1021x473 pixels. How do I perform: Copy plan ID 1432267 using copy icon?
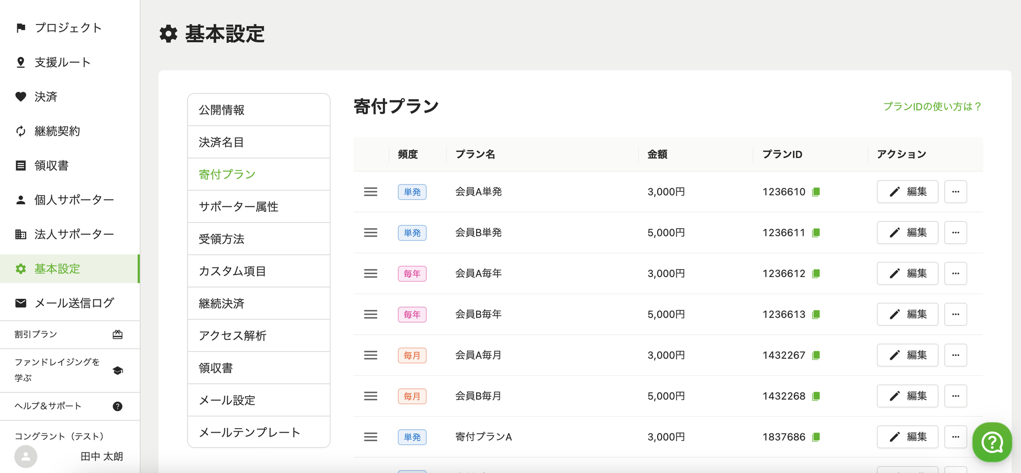(x=816, y=355)
